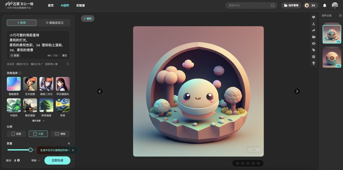Screen dimensions: 343x170
Task: Expand all styles with 展开全部
Action: pyautogui.click(x=38, y=121)
